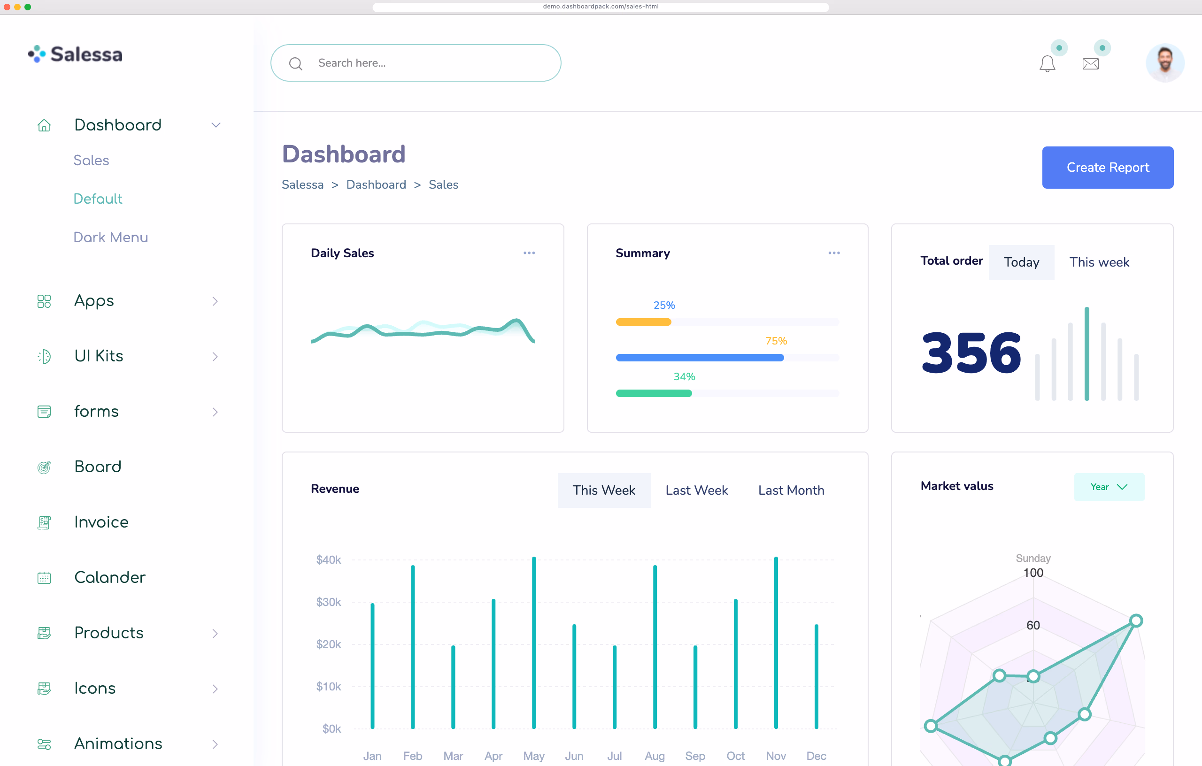
Task: Click the May bar in Revenue chart
Action: [x=533, y=643]
